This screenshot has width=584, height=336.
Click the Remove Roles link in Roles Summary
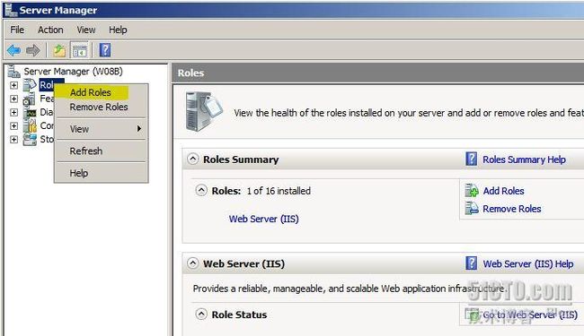click(512, 209)
